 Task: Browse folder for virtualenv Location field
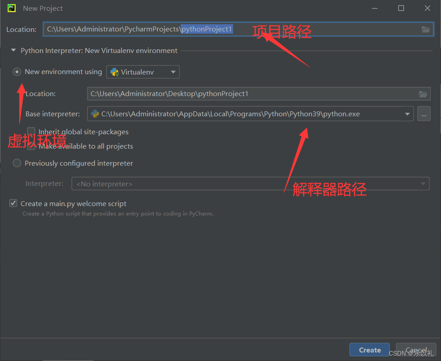[x=423, y=94]
